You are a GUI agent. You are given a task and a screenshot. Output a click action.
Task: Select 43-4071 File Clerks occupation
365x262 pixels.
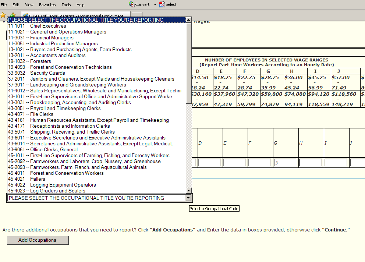click(x=31, y=114)
